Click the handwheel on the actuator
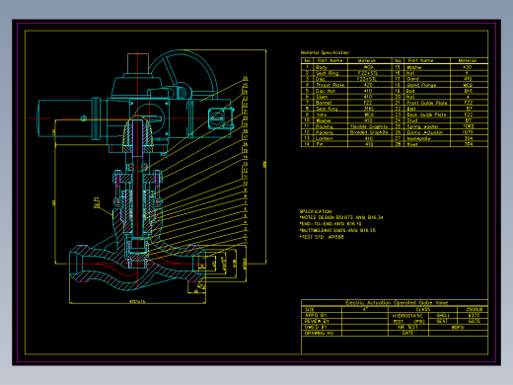 (183, 74)
